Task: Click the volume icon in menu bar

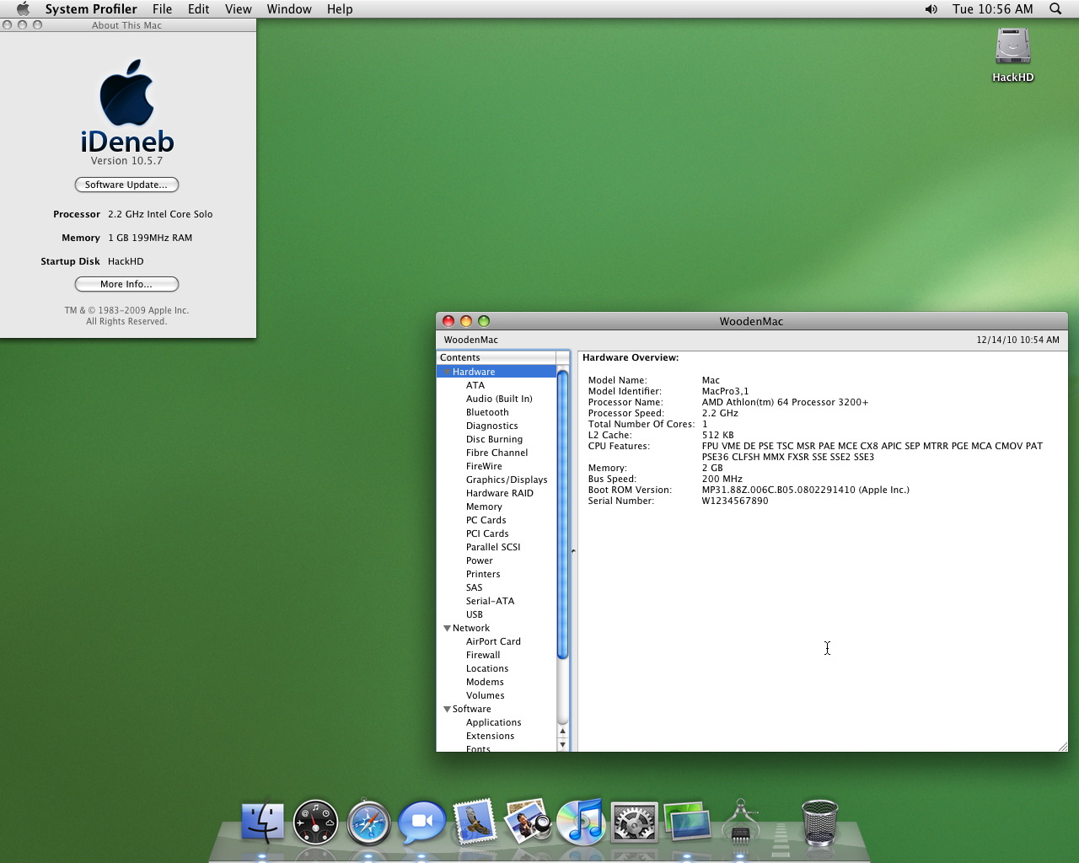Action: click(x=931, y=9)
